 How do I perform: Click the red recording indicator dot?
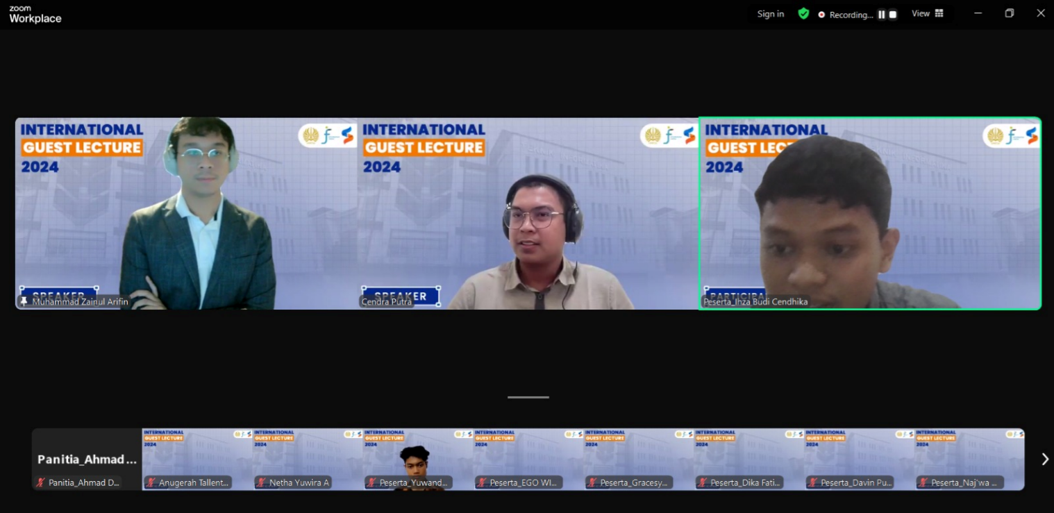pyautogui.click(x=821, y=15)
